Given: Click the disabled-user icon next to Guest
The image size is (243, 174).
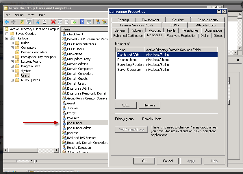Looking at the screenshot, I should (x=64, y=103).
